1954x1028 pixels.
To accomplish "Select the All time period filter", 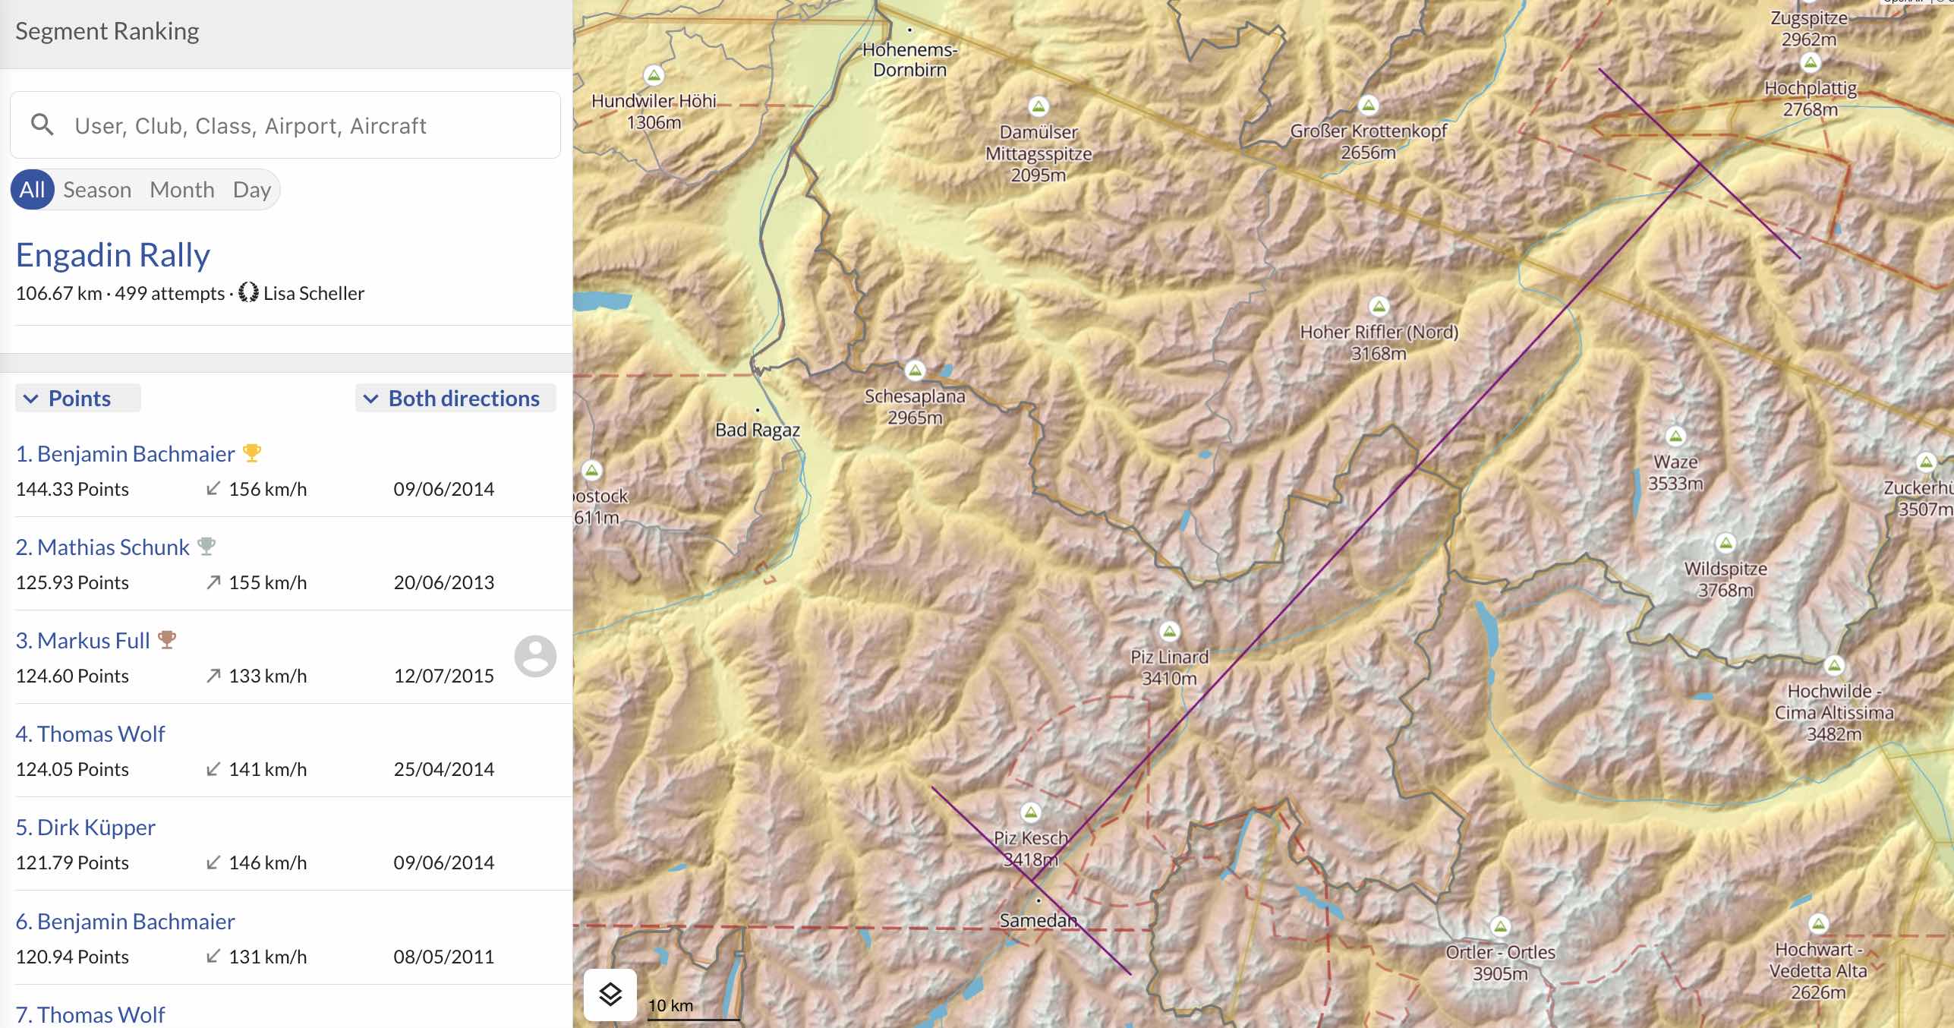I will 32,189.
